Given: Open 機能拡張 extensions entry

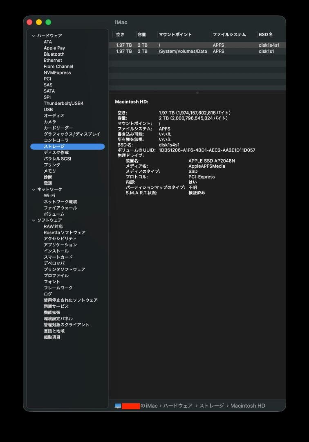Looking at the screenshot, I should 52,313.
